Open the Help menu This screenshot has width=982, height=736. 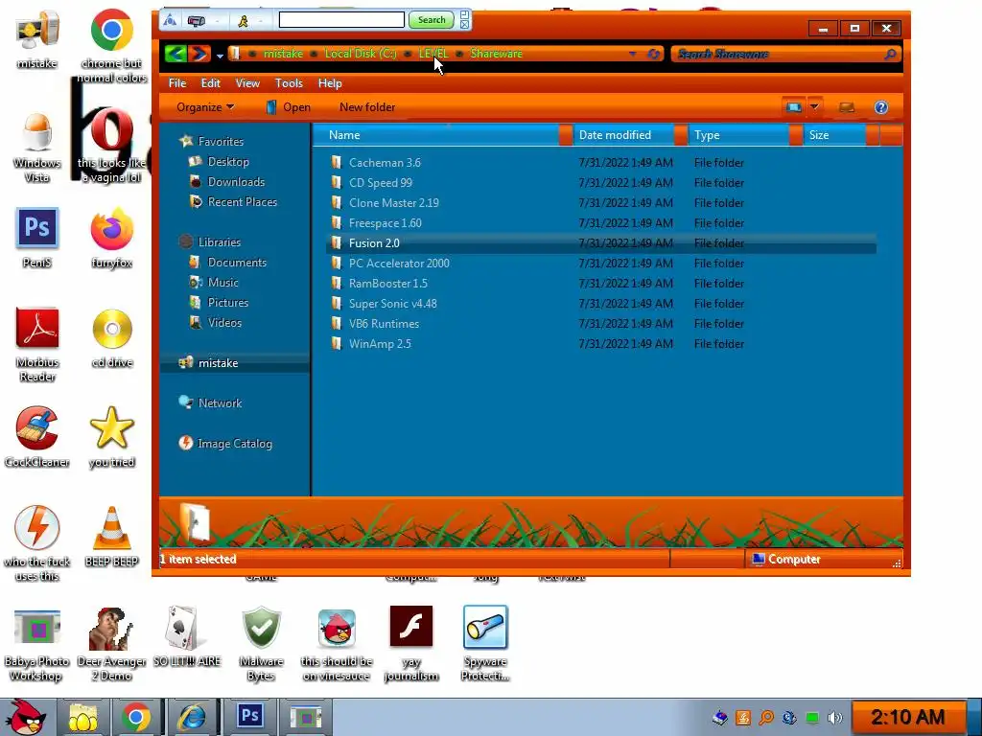(330, 83)
